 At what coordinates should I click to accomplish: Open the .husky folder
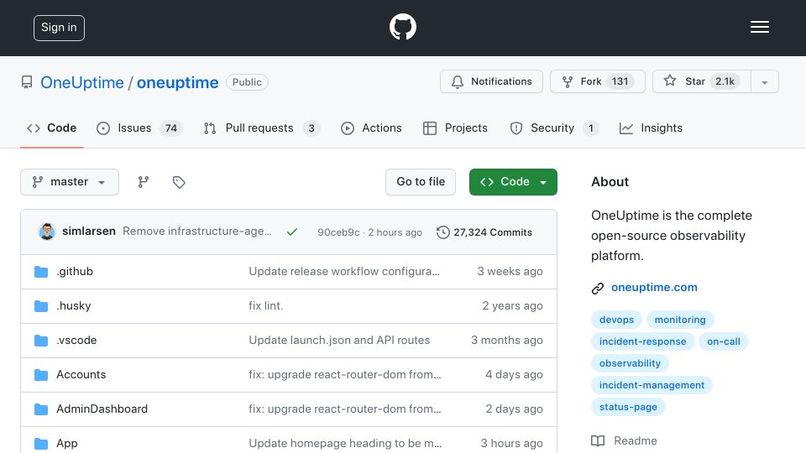point(74,305)
